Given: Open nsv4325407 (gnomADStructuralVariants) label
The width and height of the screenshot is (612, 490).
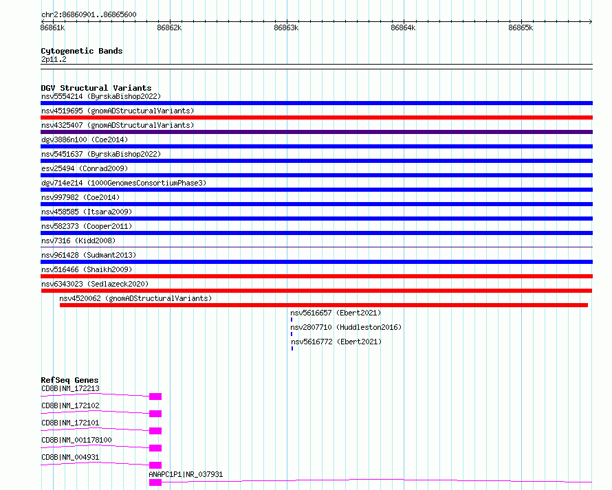Looking at the screenshot, I should 118,125.
